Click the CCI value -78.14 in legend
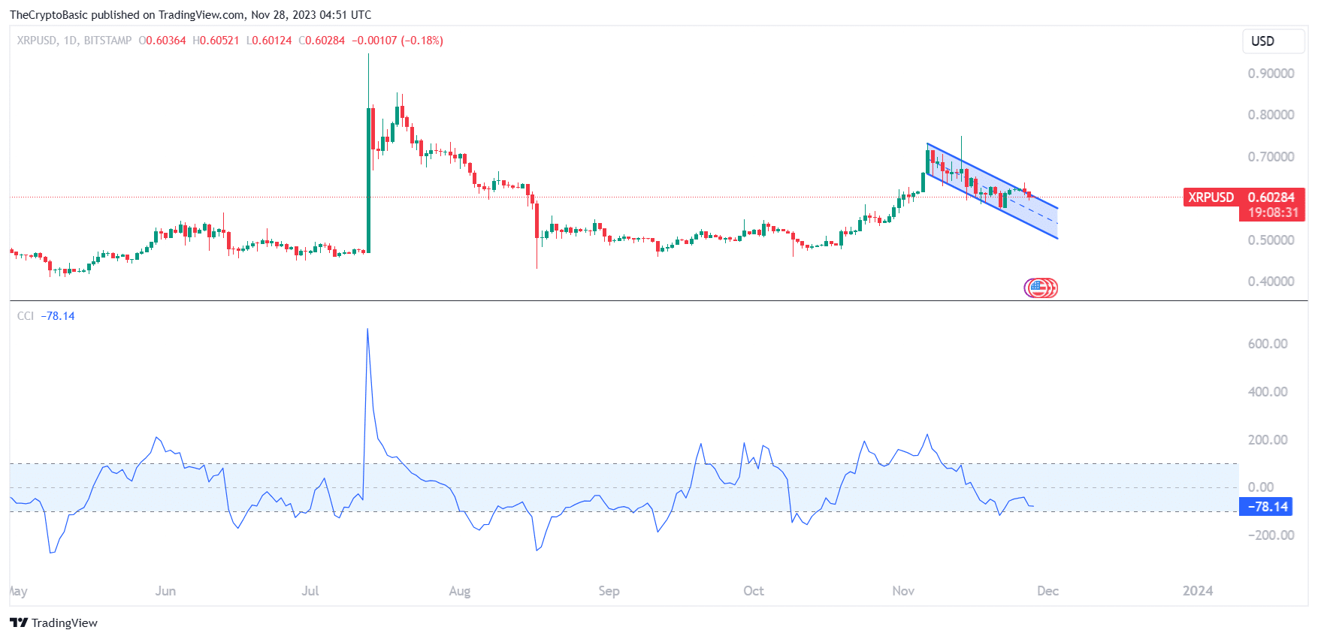Image resolution: width=1318 pixels, height=639 pixels. (x=58, y=316)
